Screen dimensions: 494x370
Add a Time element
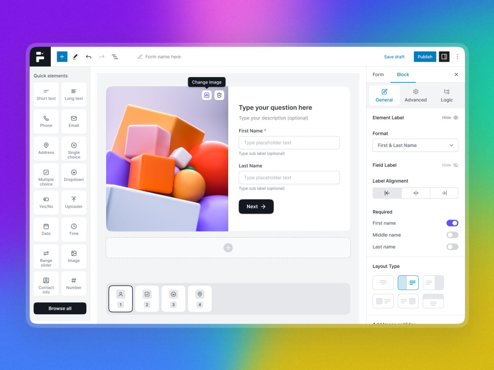point(74,230)
